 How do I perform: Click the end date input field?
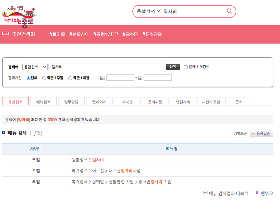point(158,78)
